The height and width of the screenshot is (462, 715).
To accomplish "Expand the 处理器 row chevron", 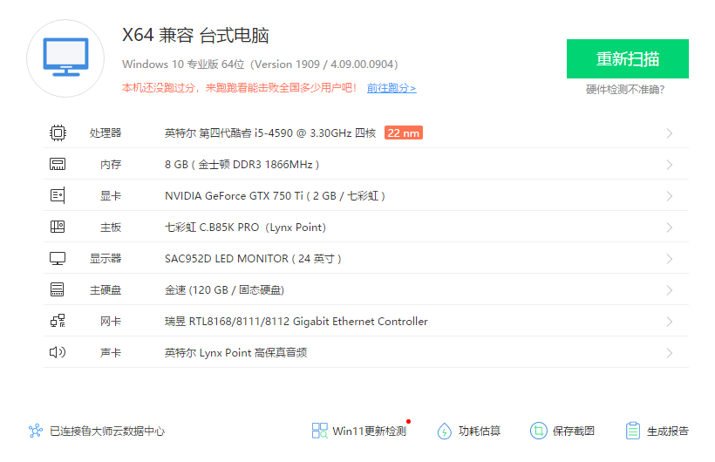I will click(x=670, y=133).
